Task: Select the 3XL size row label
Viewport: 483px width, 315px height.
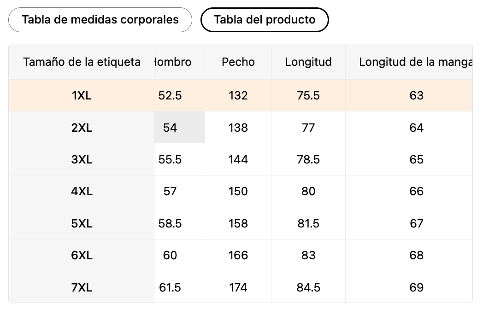Action: coord(82,159)
